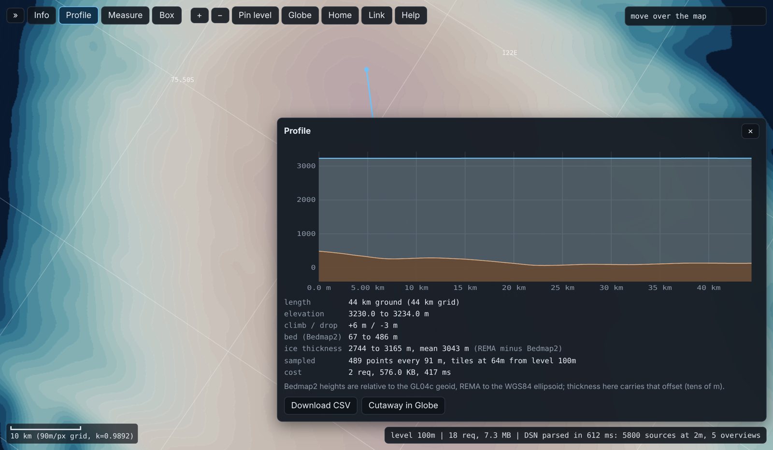Click the length 44 km ground value
Viewport: 773px width, 450px height.
pyautogui.click(x=404, y=302)
